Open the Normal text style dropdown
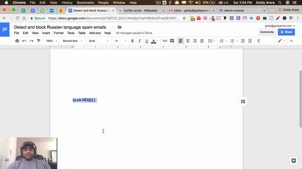Image resolution: width=302 pixels, height=169 pixels. (72, 41)
